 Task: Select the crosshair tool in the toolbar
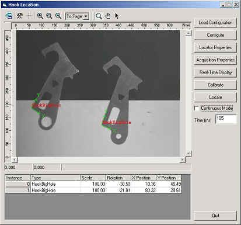tap(29, 16)
